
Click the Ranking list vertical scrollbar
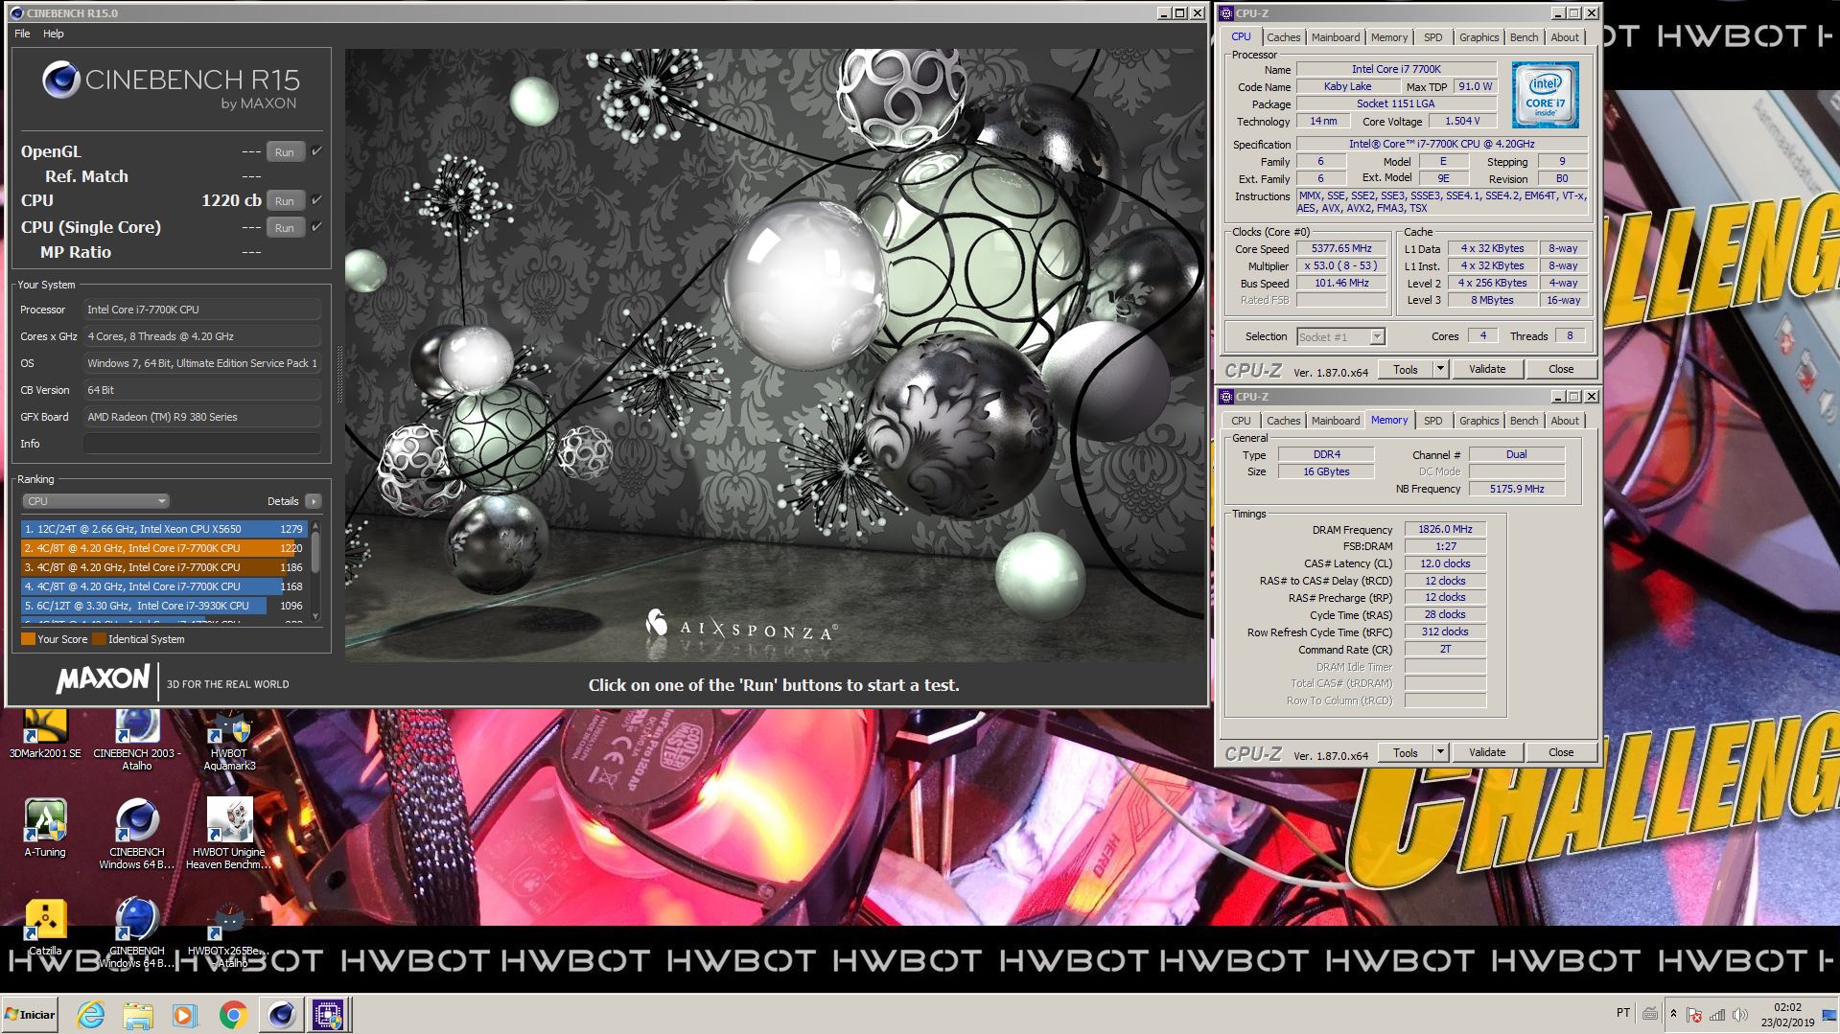[315, 572]
